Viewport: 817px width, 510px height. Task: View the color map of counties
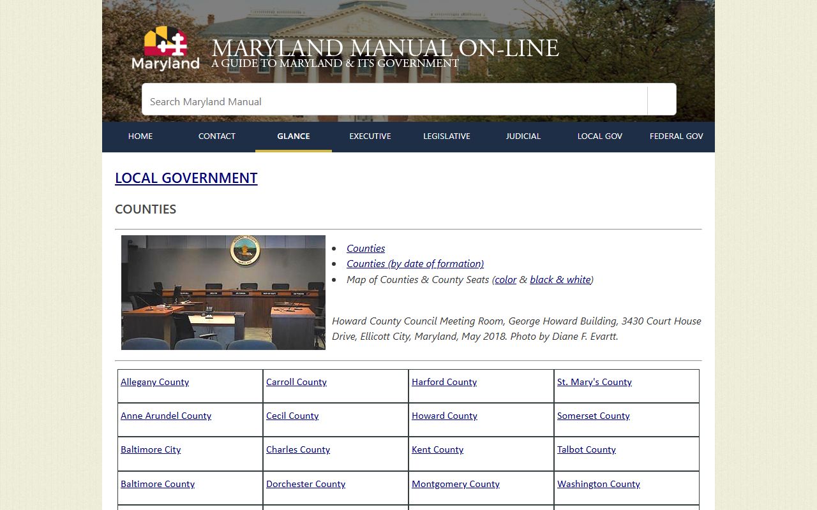[506, 279]
